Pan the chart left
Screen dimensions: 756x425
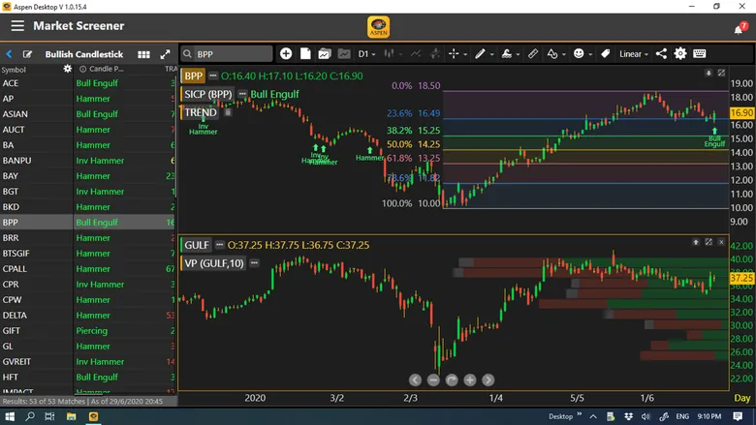tap(415, 380)
